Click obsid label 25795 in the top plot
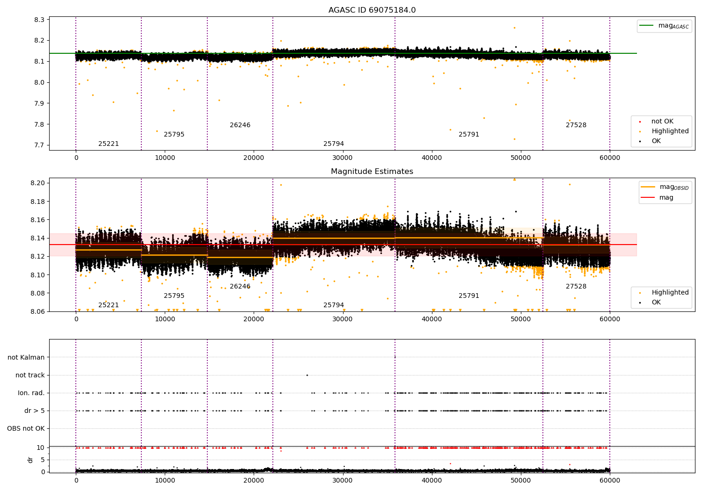 tap(174, 135)
